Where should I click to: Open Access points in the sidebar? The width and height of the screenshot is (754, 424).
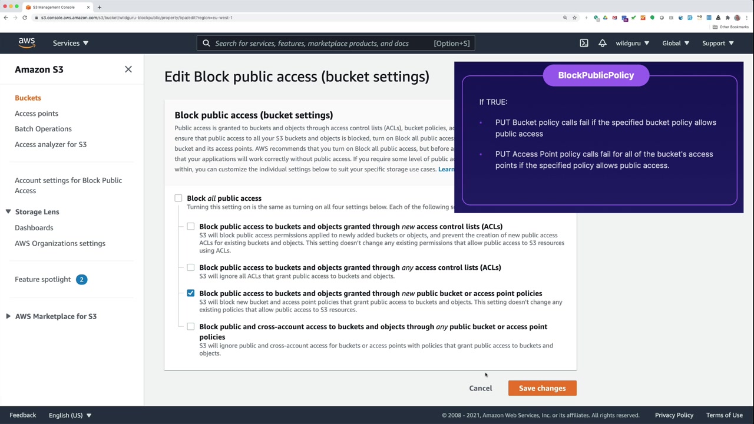37,113
